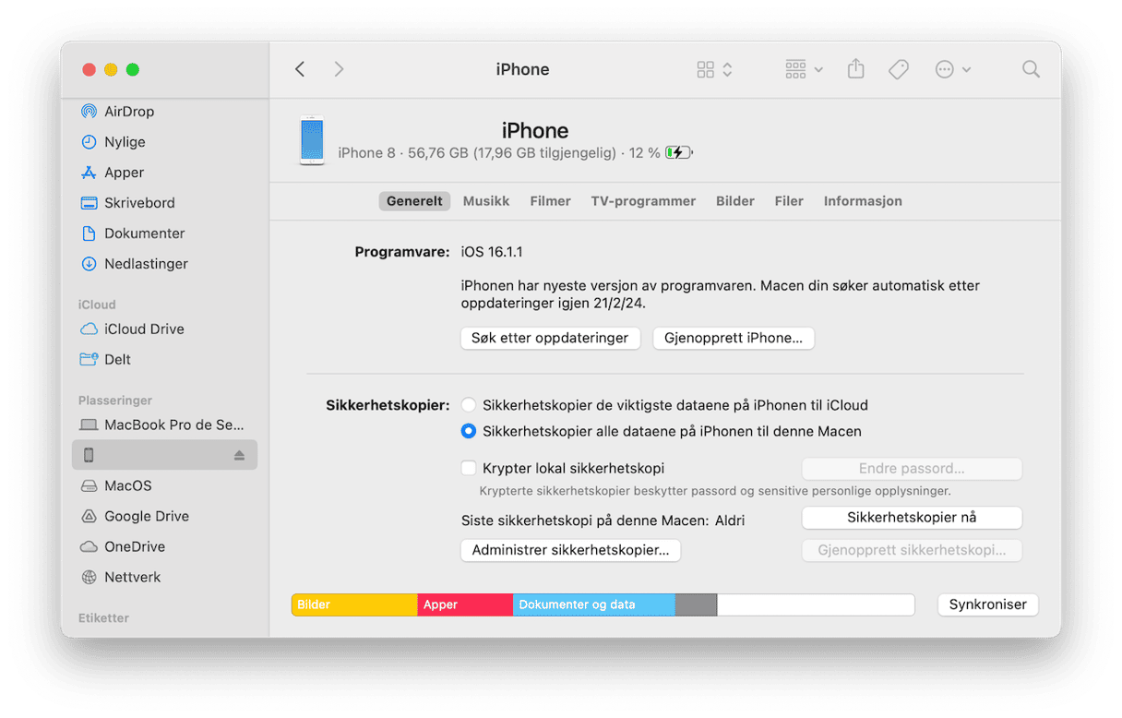Click Gjenopprett sikkerhetskopi… button
Image resolution: width=1122 pixels, height=718 pixels.
click(x=912, y=550)
